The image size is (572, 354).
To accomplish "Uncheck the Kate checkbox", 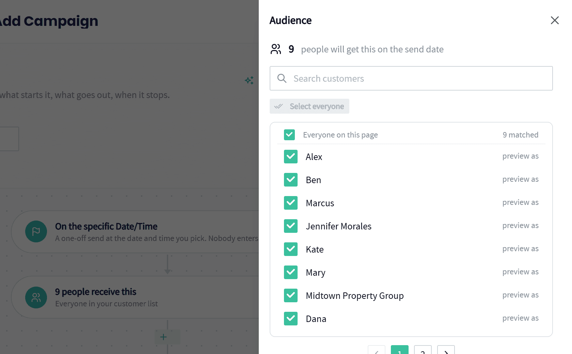I will tap(291, 249).
